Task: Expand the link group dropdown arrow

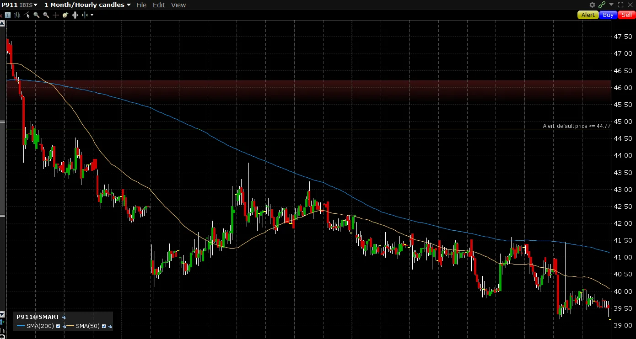Action: [611, 4]
